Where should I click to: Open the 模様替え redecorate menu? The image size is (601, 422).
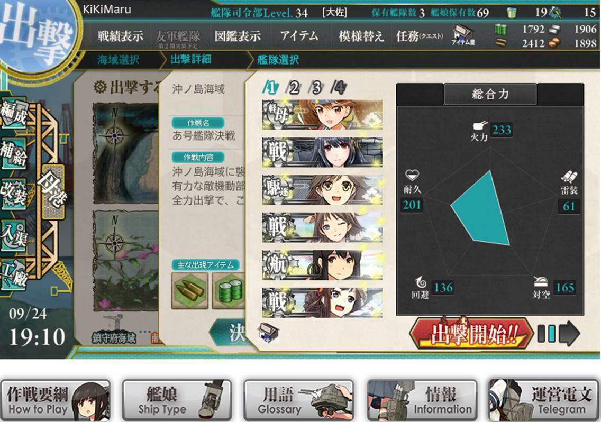click(361, 36)
